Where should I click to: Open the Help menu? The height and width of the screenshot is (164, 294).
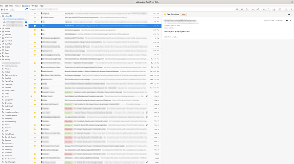[x=42, y=6]
